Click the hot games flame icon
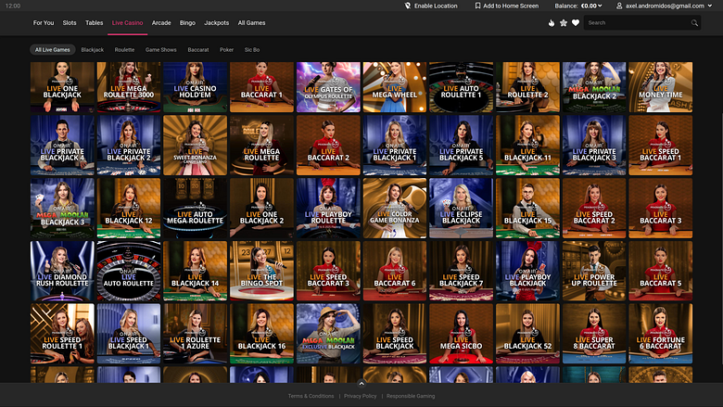 552,22
